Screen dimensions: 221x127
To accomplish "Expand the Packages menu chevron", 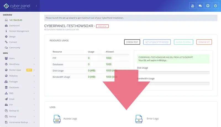I will tap(34, 82).
